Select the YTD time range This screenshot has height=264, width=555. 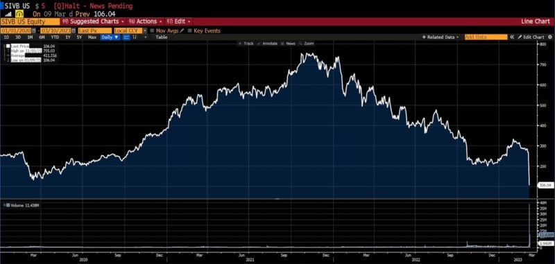[x=55, y=37]
